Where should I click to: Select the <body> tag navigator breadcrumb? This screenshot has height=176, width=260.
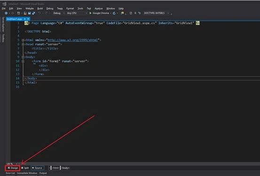pos(65,168)
